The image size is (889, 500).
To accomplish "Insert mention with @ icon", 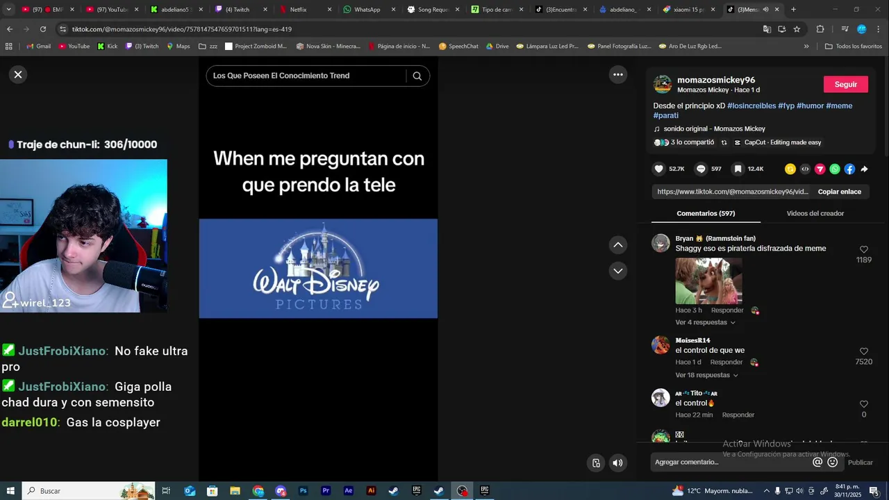I will click(817, 462).
